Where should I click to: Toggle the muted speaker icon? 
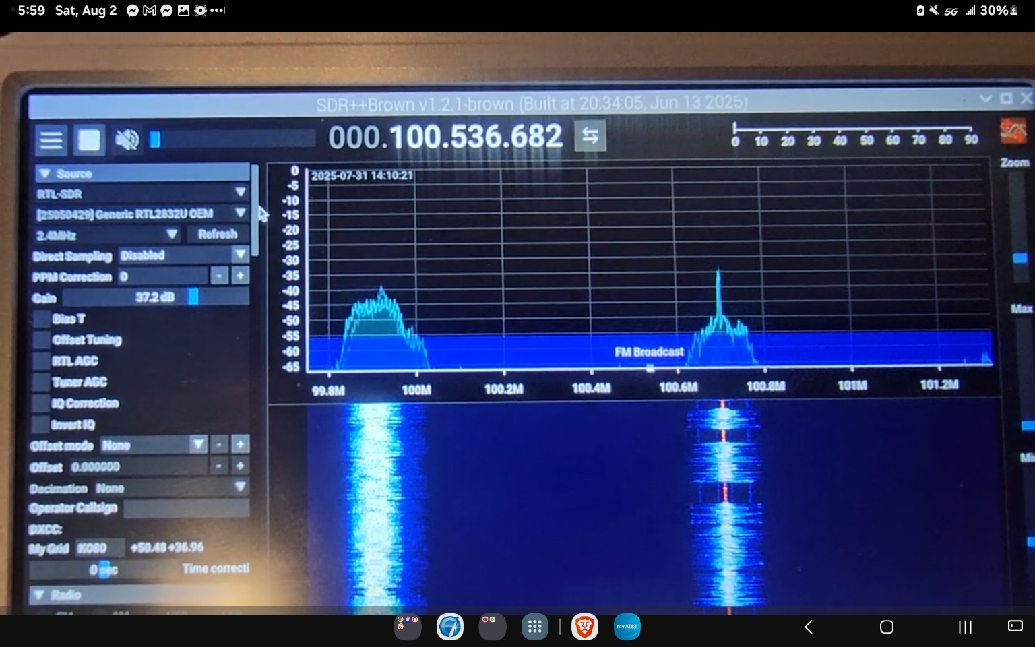127,140
